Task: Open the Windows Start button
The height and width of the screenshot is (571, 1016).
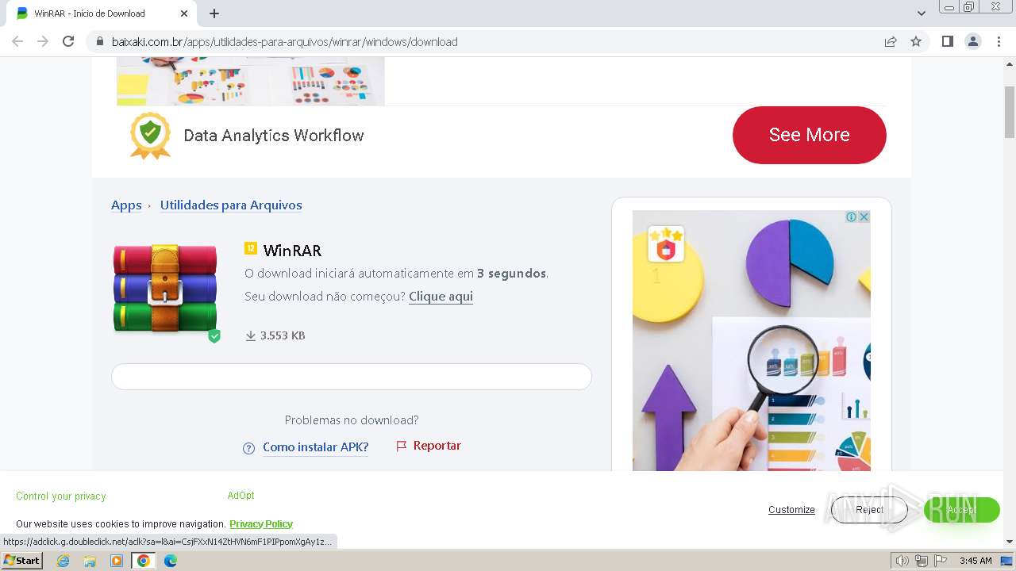Action: click(21, 561)
